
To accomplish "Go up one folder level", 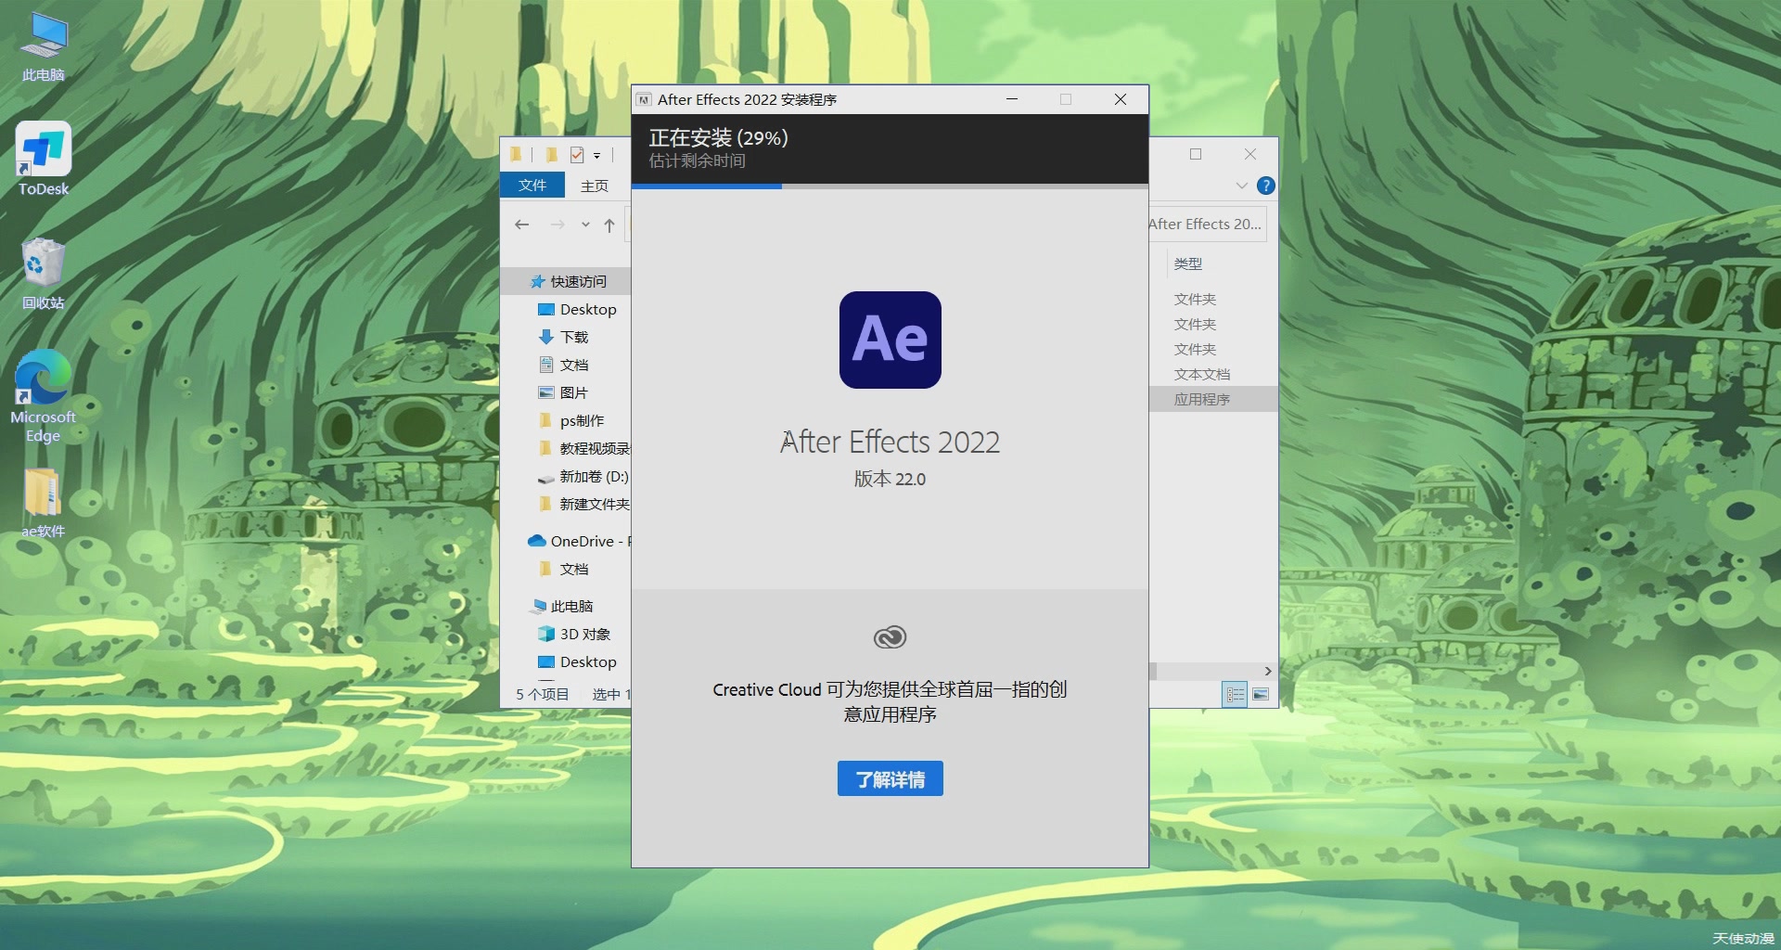I will tap(609, 225).
